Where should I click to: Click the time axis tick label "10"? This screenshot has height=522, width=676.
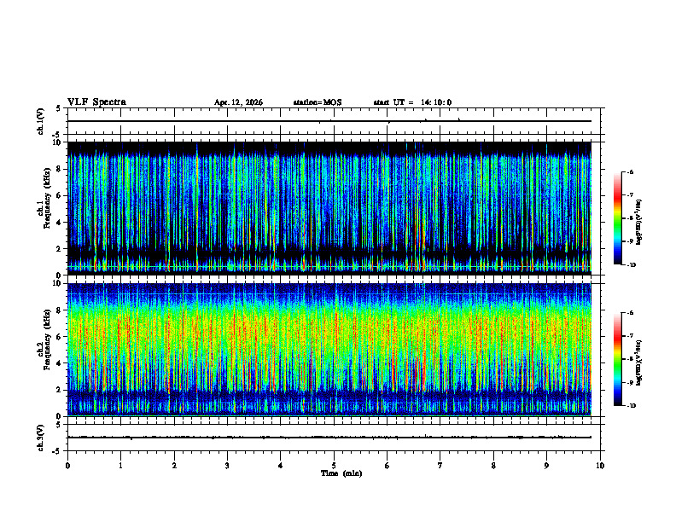(x=600, y=466)
